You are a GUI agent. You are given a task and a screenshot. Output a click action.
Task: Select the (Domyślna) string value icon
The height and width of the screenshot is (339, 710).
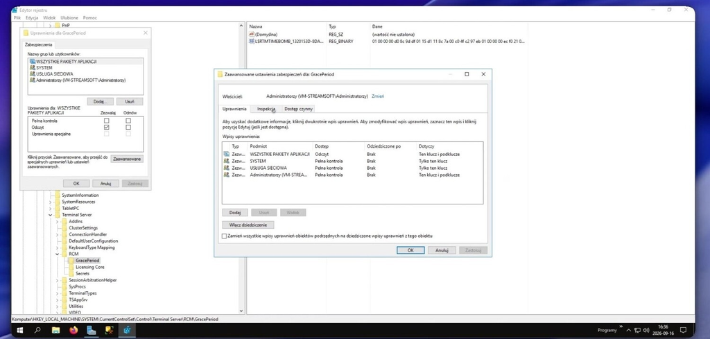[252, 35]
